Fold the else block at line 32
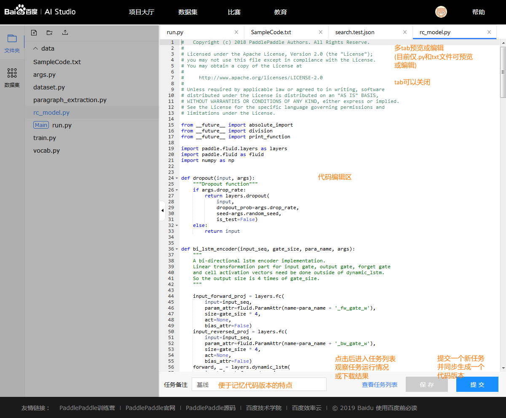Image resolution: width=506 pixels, height=418 pixels. pos(177,225)
